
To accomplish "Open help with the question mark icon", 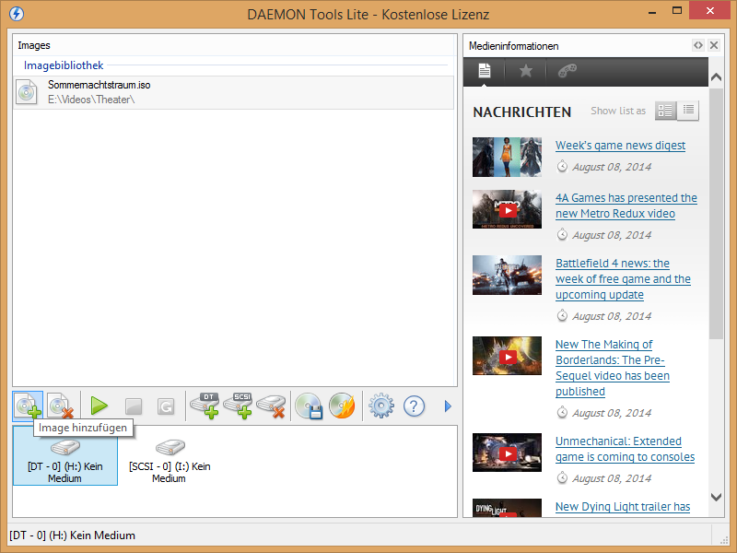I will point(414,406).
